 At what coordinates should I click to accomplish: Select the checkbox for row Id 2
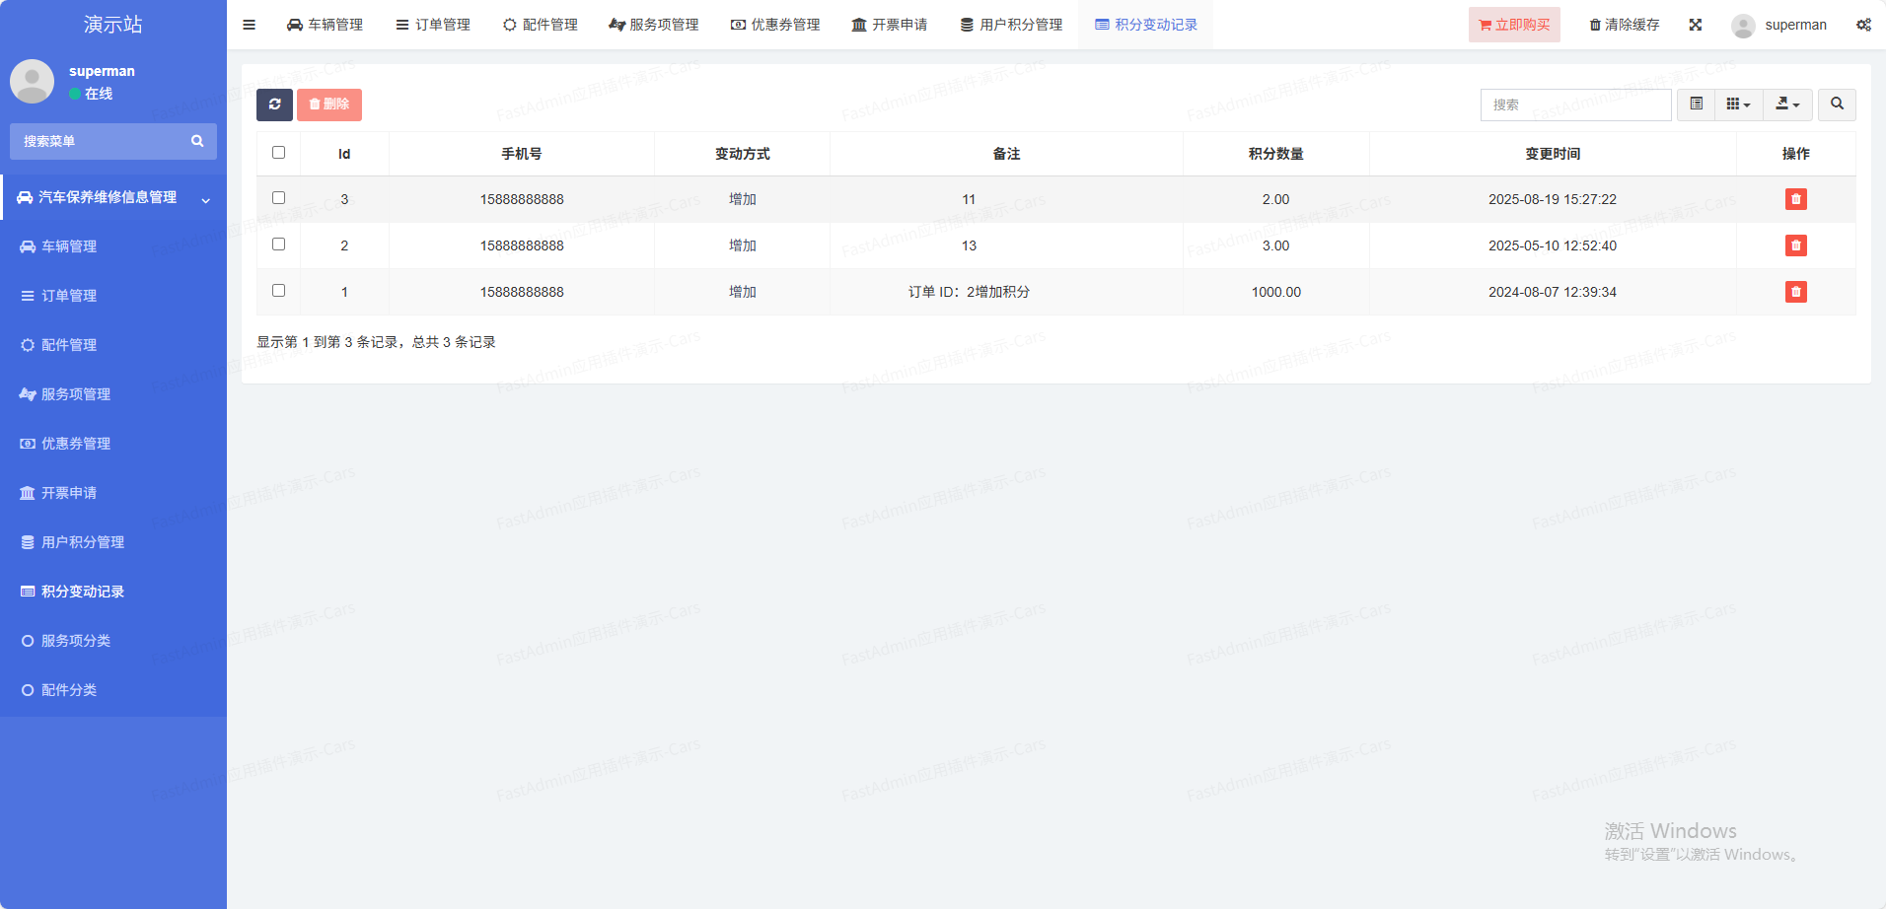[x=278, y=245]
